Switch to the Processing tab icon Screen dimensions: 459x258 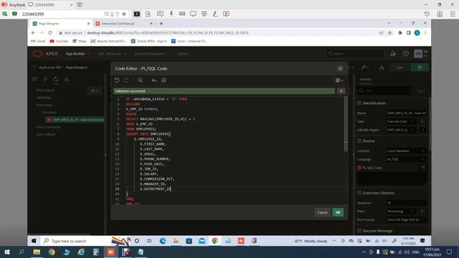click(x=56, y=79)
